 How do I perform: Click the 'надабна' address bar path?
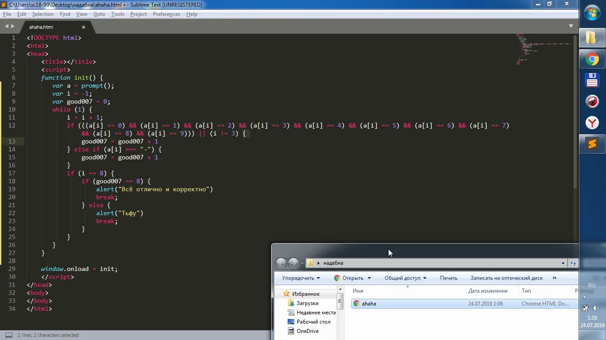coord(333,263)
